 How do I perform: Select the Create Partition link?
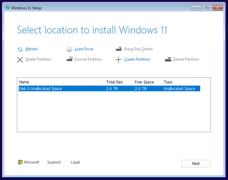pyautogui.click(x=137, y=59)
